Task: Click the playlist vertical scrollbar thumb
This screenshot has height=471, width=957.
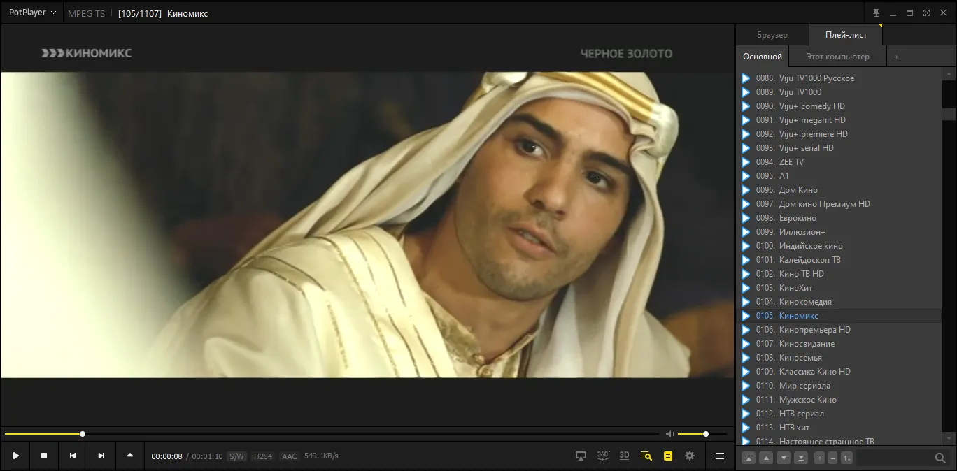Action: pyautogui.click(x=949, y=114)
